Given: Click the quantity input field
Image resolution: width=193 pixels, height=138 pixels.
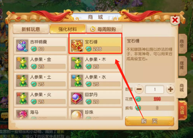Looking at the screenshot, I should (154, 89).
